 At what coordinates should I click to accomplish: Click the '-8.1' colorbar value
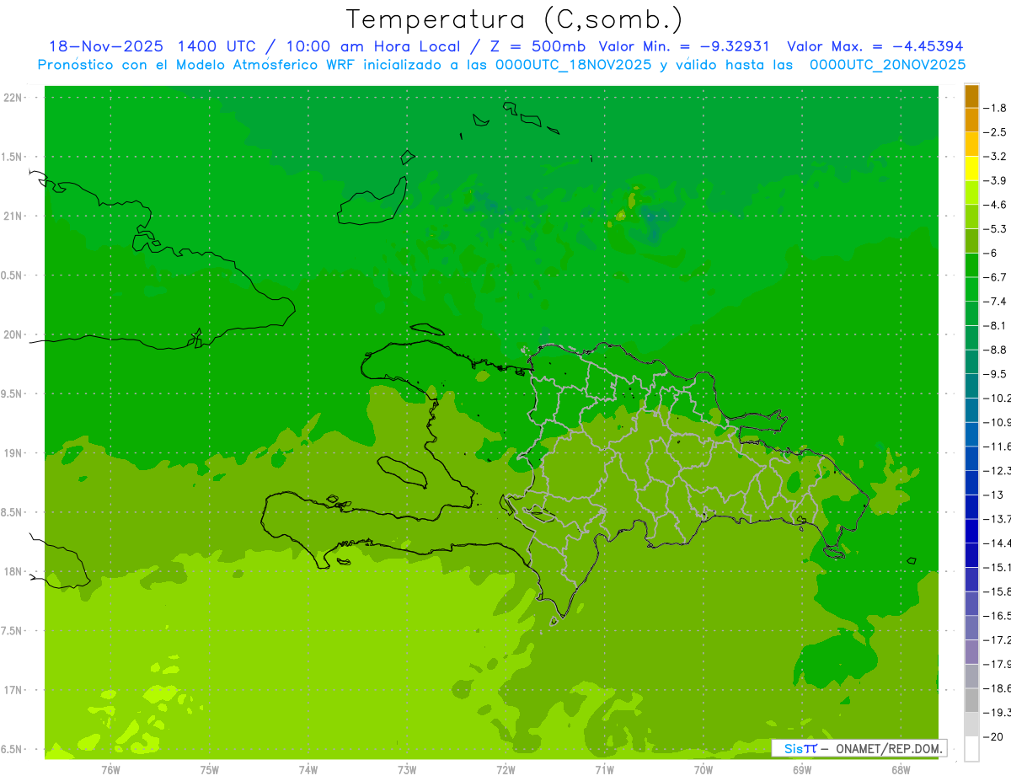[995, 325]
